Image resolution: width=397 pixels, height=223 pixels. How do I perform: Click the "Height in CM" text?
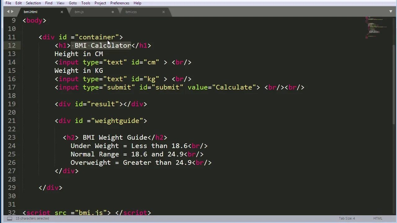click(79, 54)
